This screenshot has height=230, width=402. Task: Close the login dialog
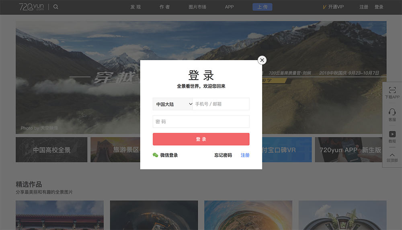tap(262, 60)
